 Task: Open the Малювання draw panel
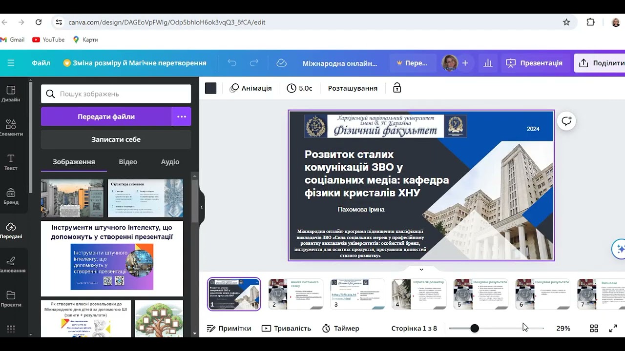pyautogui.click(x=11, y=265)
